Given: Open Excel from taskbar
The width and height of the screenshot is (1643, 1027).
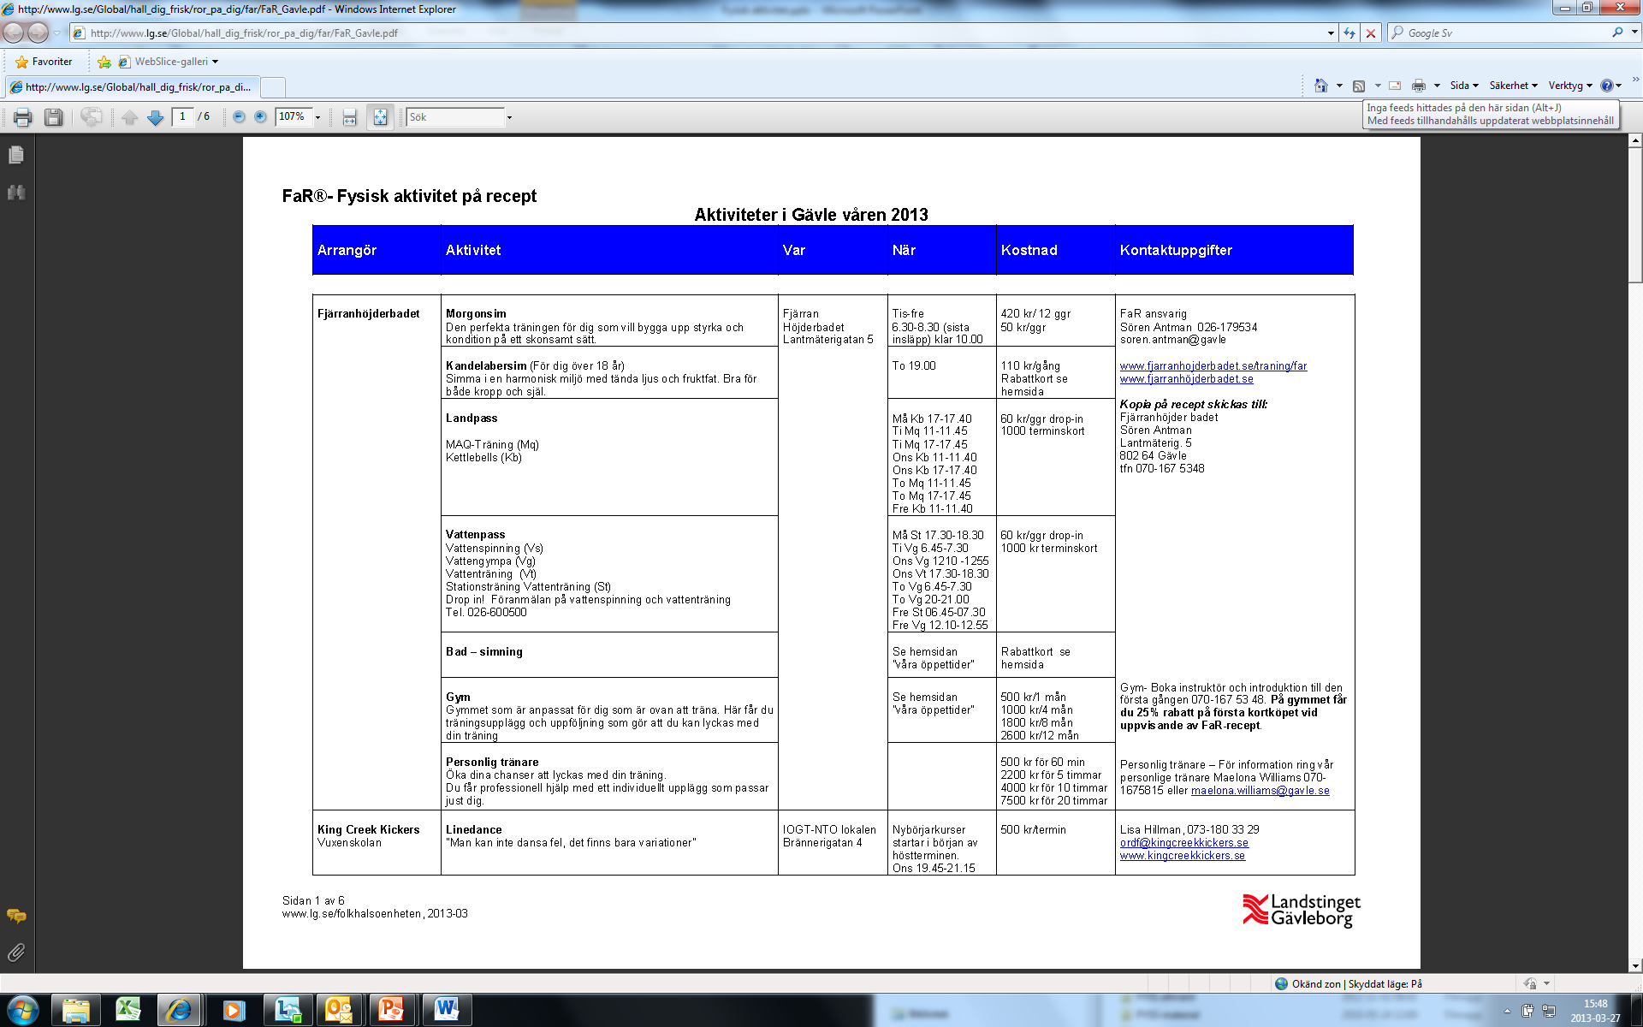Looking at the screenshot, I should [x=128, y=1011].
